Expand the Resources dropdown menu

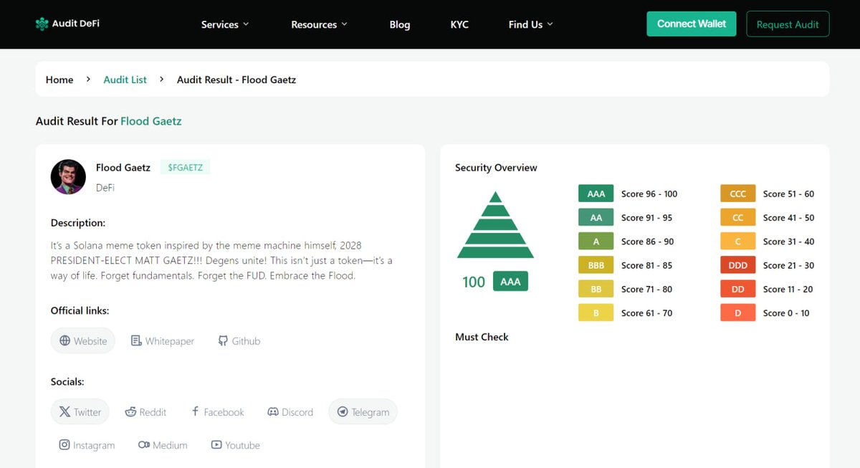319,24
